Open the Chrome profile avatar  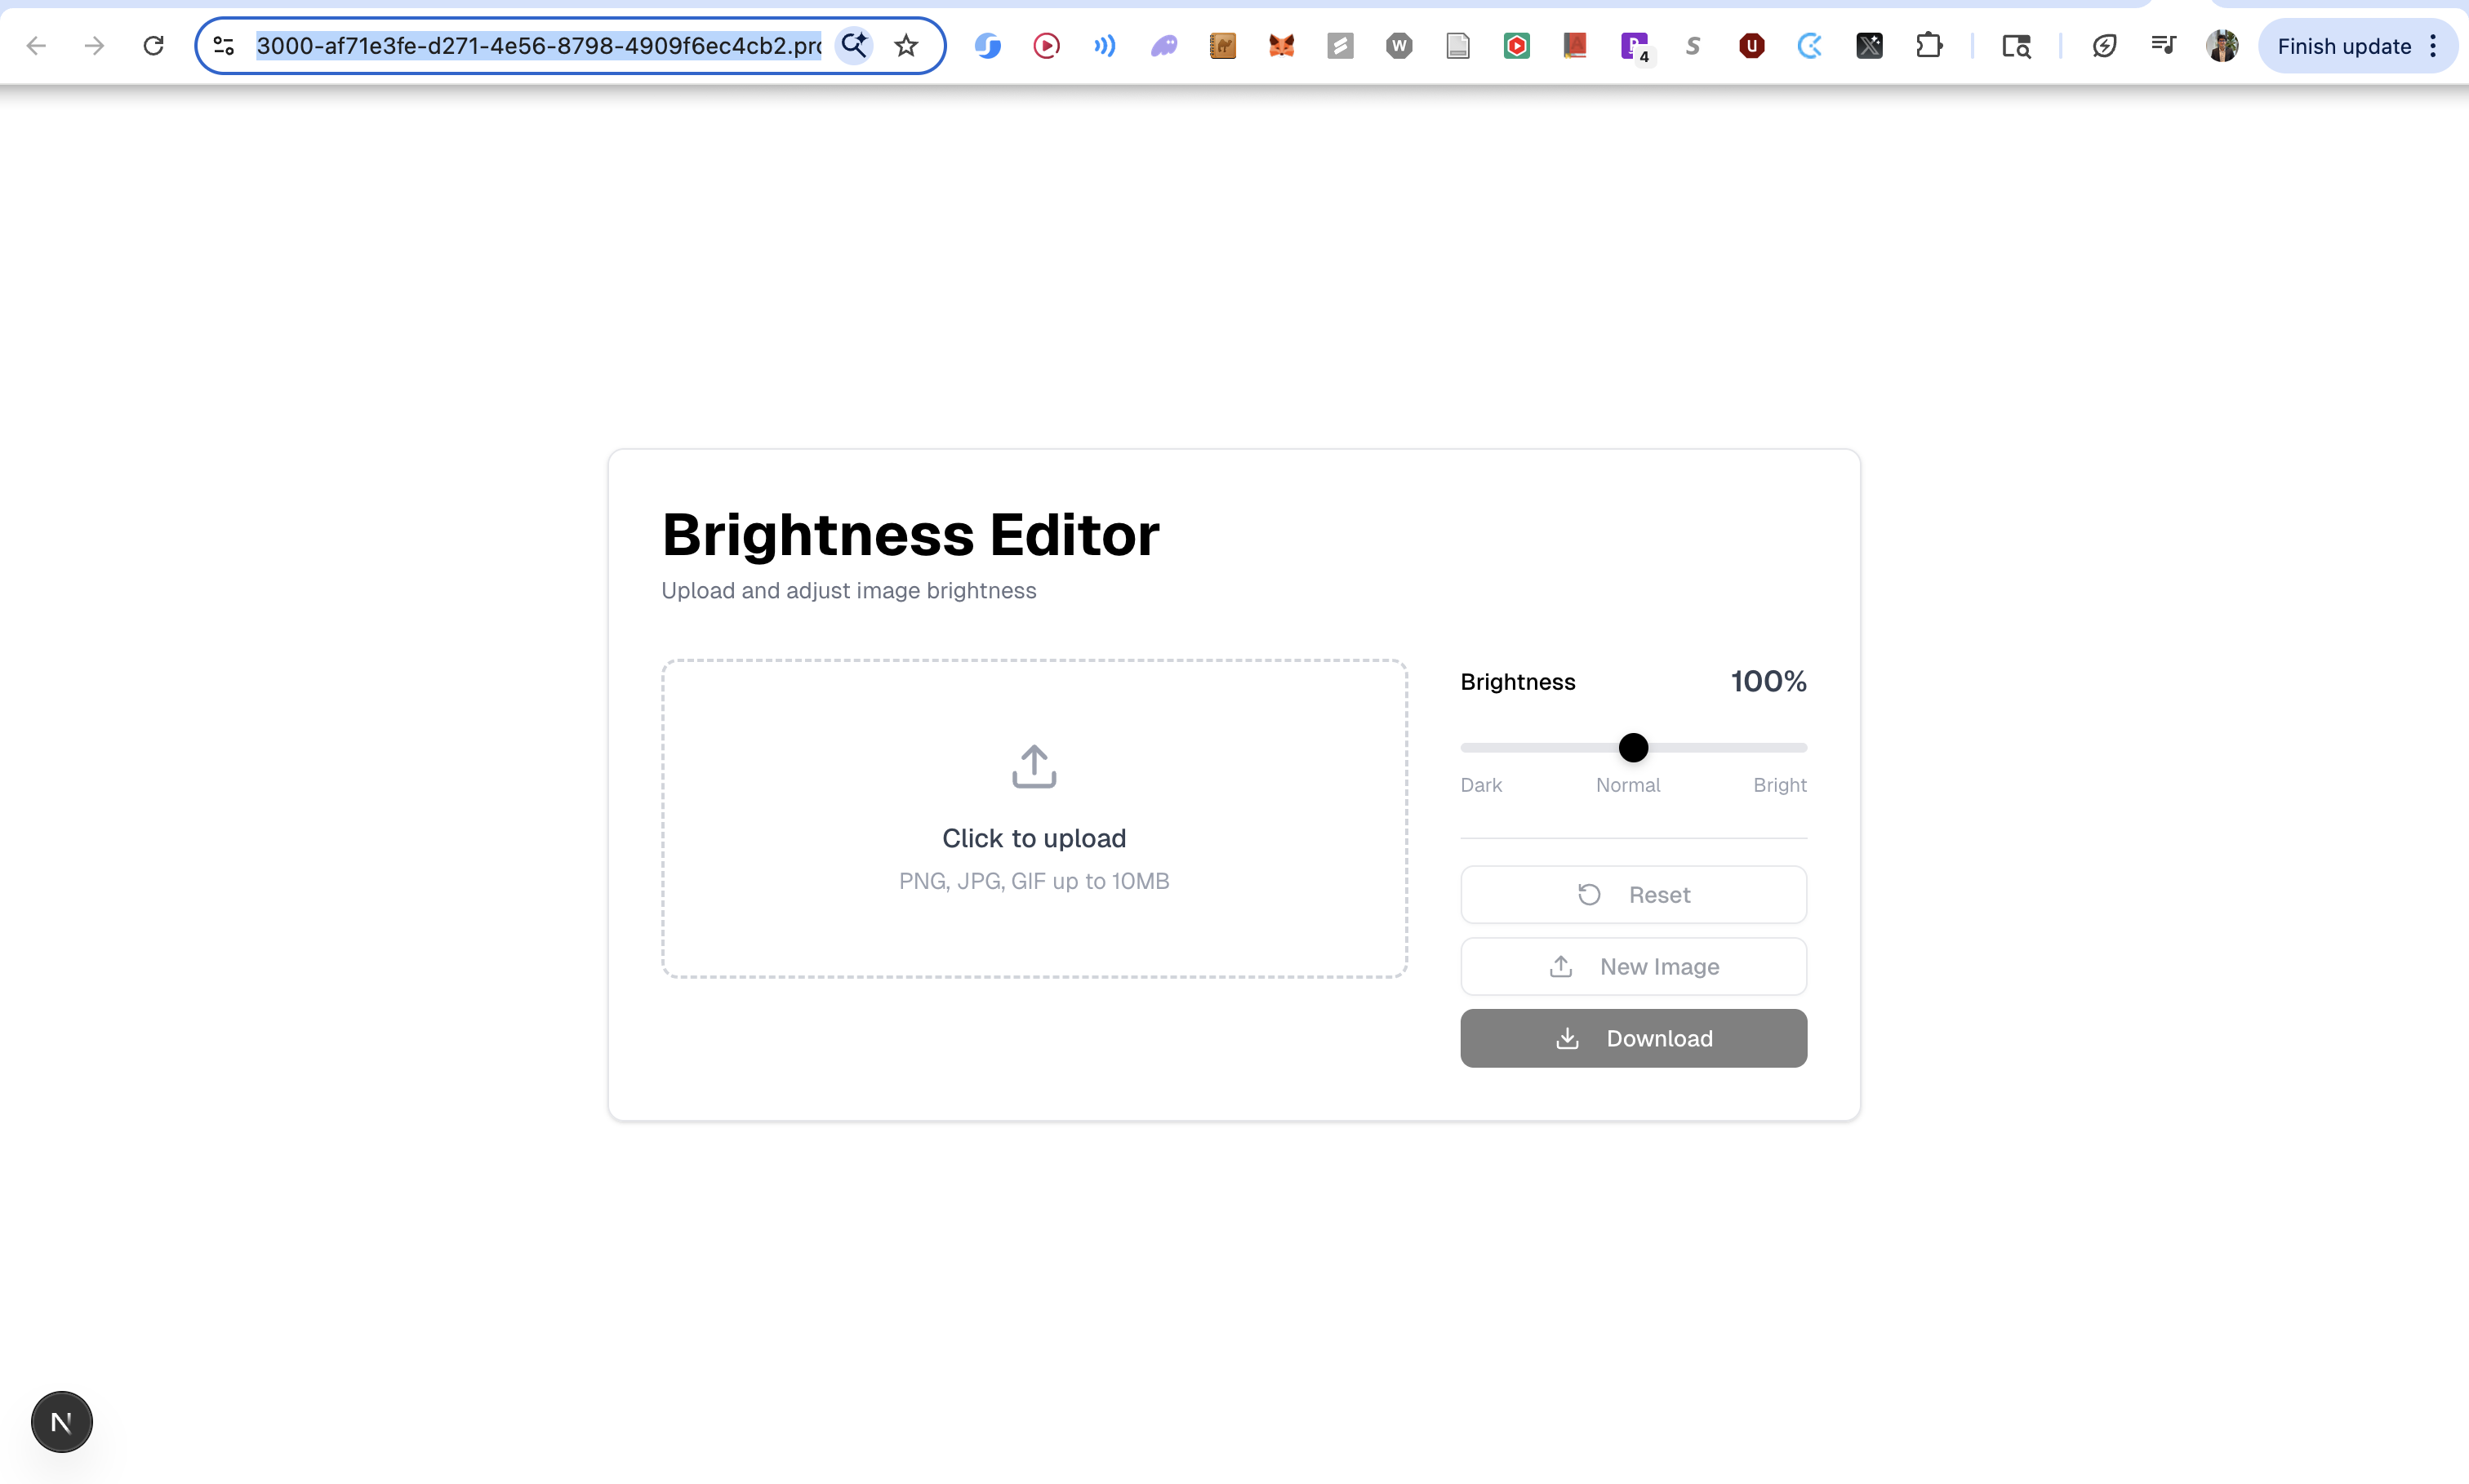click(x=2222, y=46)
